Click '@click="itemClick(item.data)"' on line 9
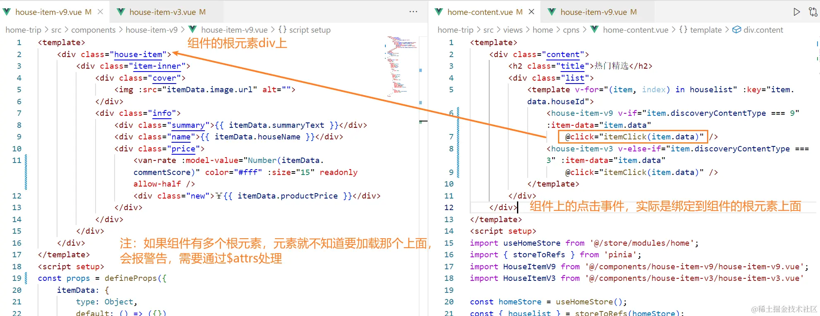 tap(634, 172)
